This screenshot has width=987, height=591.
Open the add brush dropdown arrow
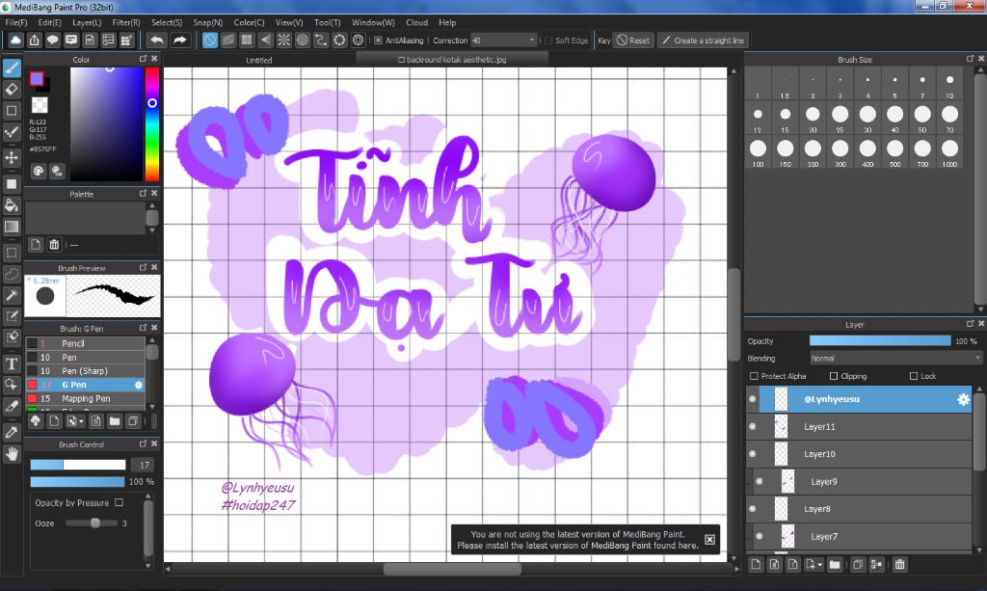coord(81,421)
